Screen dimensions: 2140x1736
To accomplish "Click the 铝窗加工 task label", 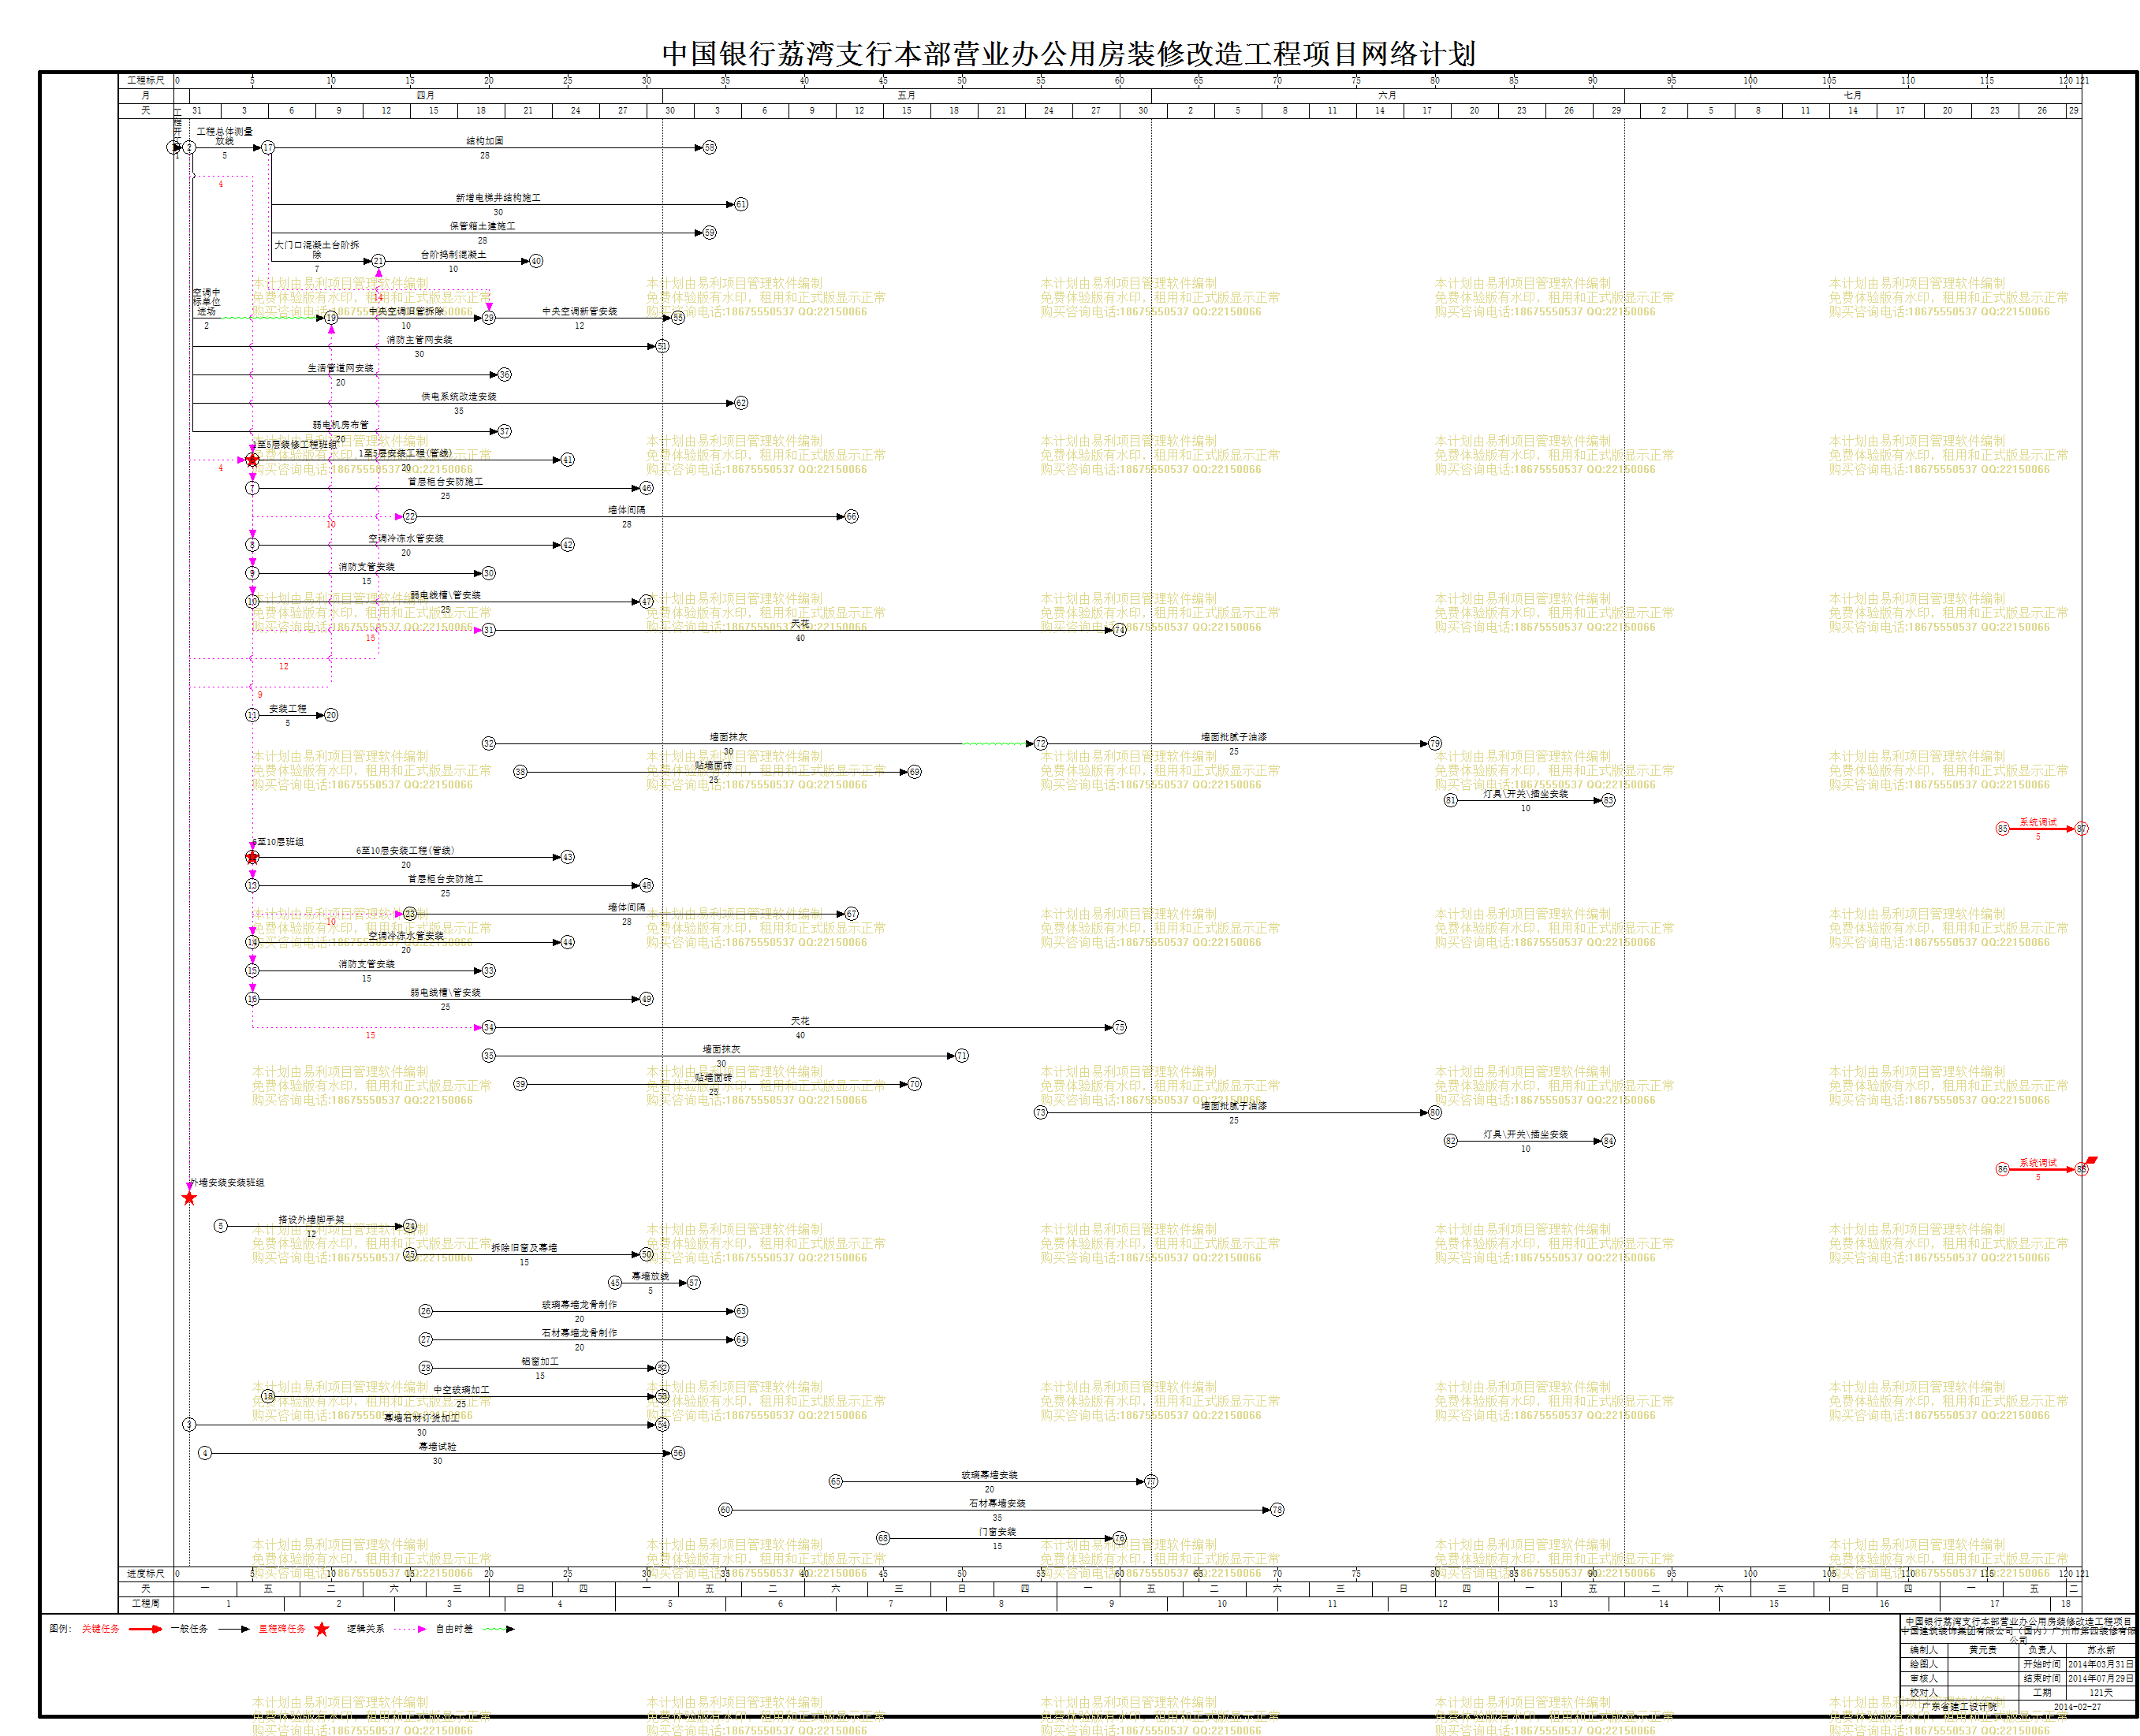I will point(540,1362).
